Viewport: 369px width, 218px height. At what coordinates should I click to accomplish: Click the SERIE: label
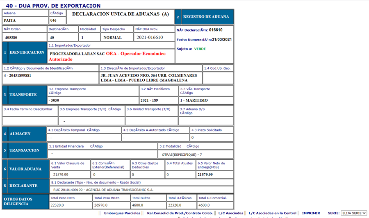(334, 213)
